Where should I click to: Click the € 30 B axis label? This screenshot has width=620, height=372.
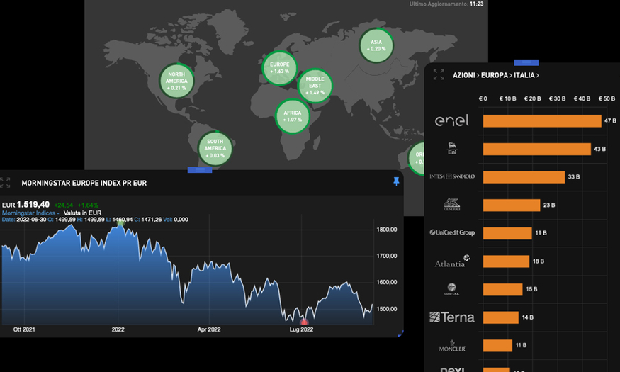(x=557, y=98)
